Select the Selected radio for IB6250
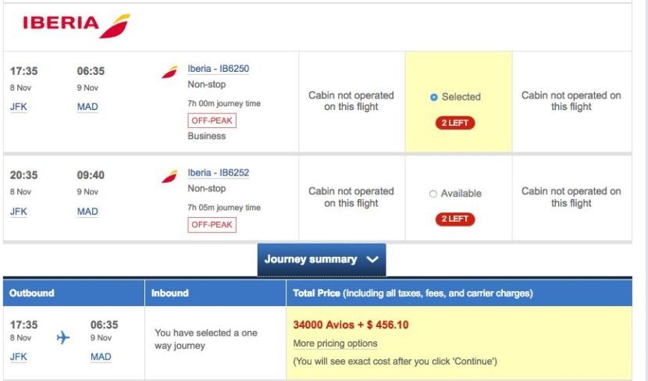 [434, 98]
